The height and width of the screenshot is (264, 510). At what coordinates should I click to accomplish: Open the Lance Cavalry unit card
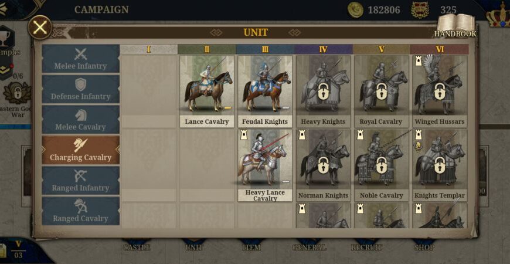207,91
